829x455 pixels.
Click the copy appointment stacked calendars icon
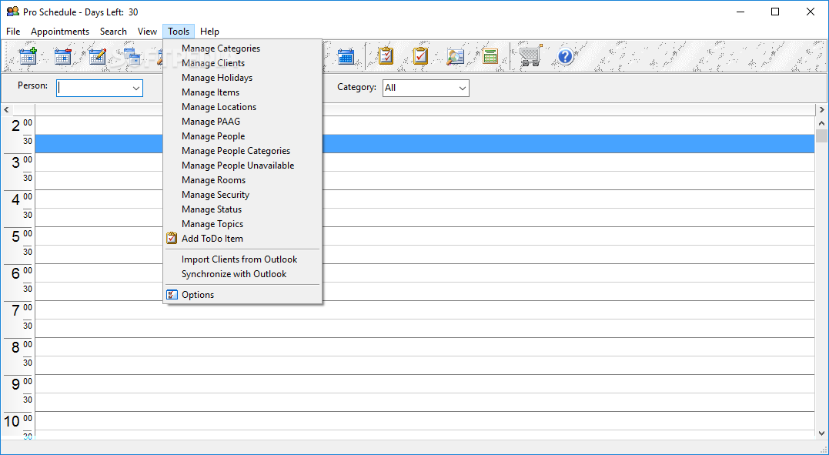point(132,56)
